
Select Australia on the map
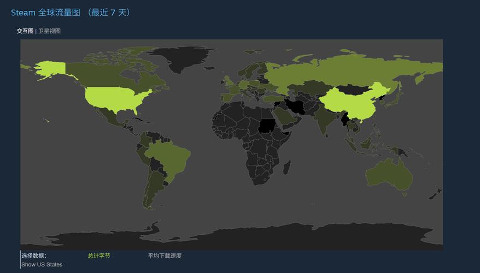pyautogui.click(x=389, y=175)
